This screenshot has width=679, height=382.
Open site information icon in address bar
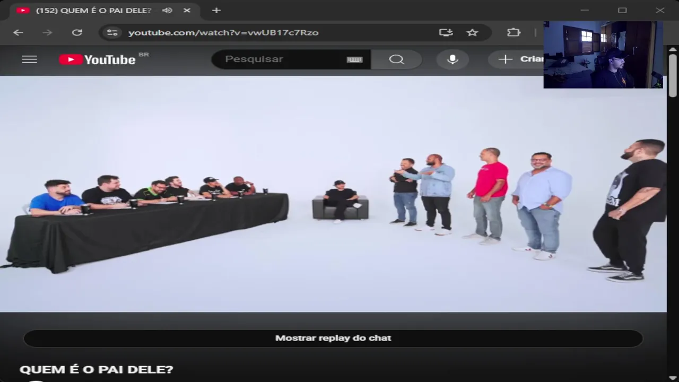point(112,32)
